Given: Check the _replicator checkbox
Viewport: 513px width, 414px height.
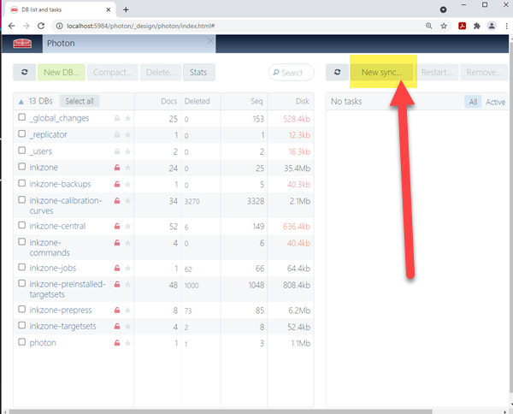Looking at the screenshot, I should [x=22, y=133].
